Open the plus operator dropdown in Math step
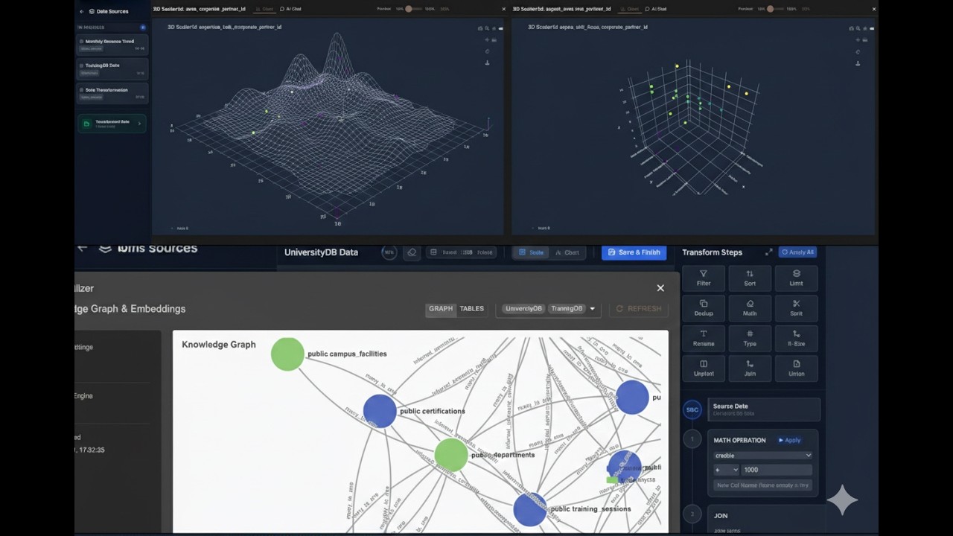The height and width of the screenshot is (536, 953). coord(726,470)
